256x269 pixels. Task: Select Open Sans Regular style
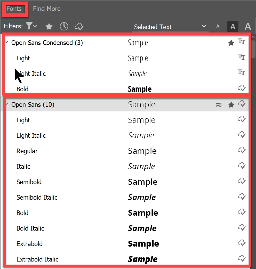pyautogui.click(x=27, y=151)
